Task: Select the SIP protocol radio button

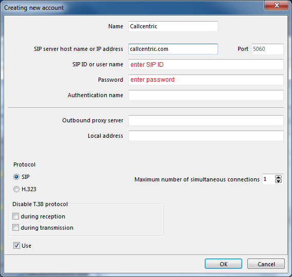Action: tap(16, 177)
